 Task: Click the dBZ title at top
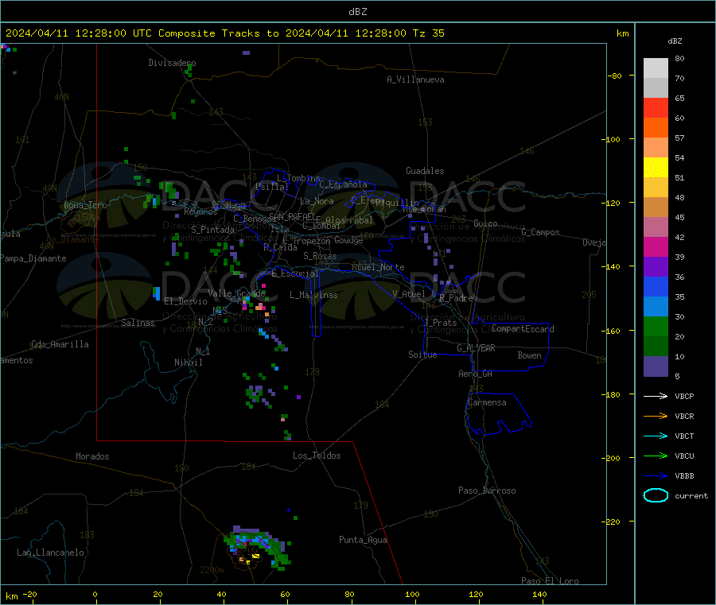(357, 12)
